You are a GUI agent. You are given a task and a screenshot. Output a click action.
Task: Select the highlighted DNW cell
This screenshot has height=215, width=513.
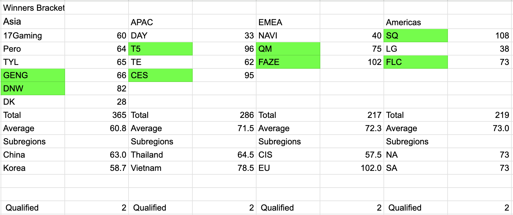click(x=33, y=89)
